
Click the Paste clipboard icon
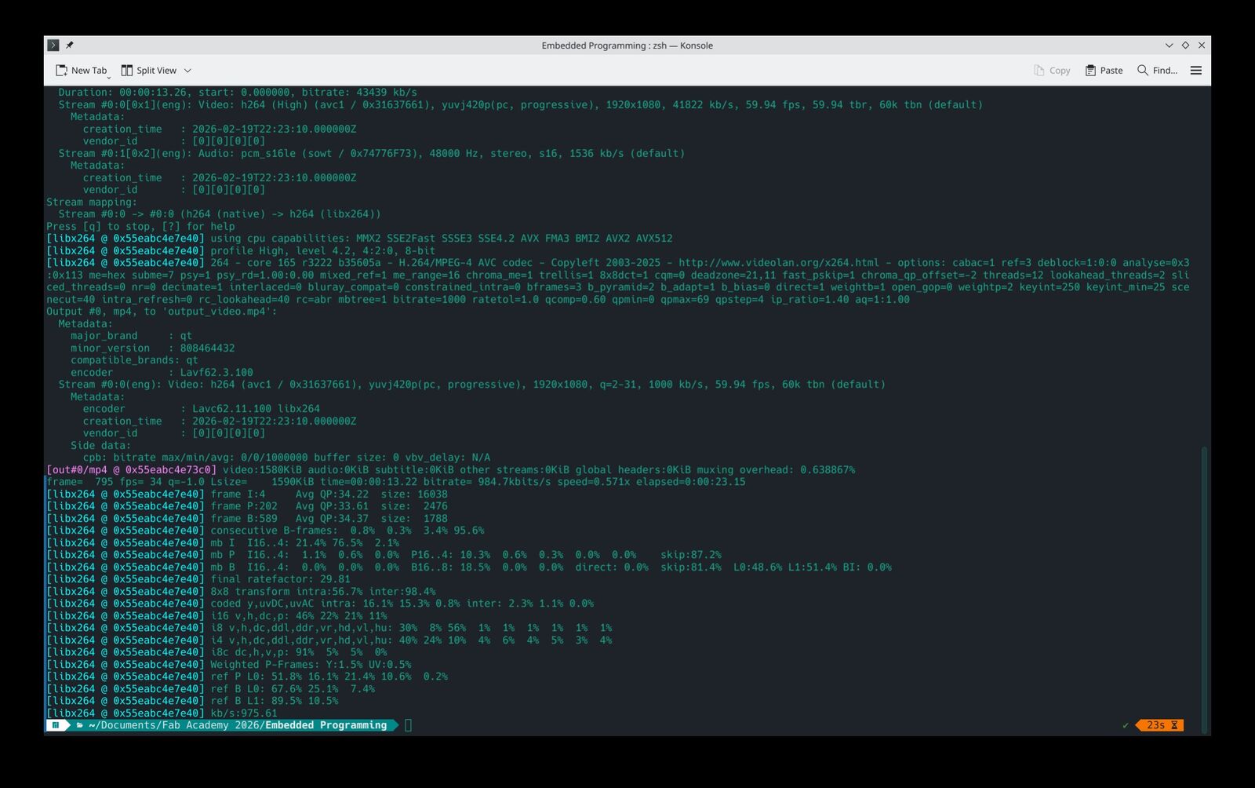pos(1090,71)
